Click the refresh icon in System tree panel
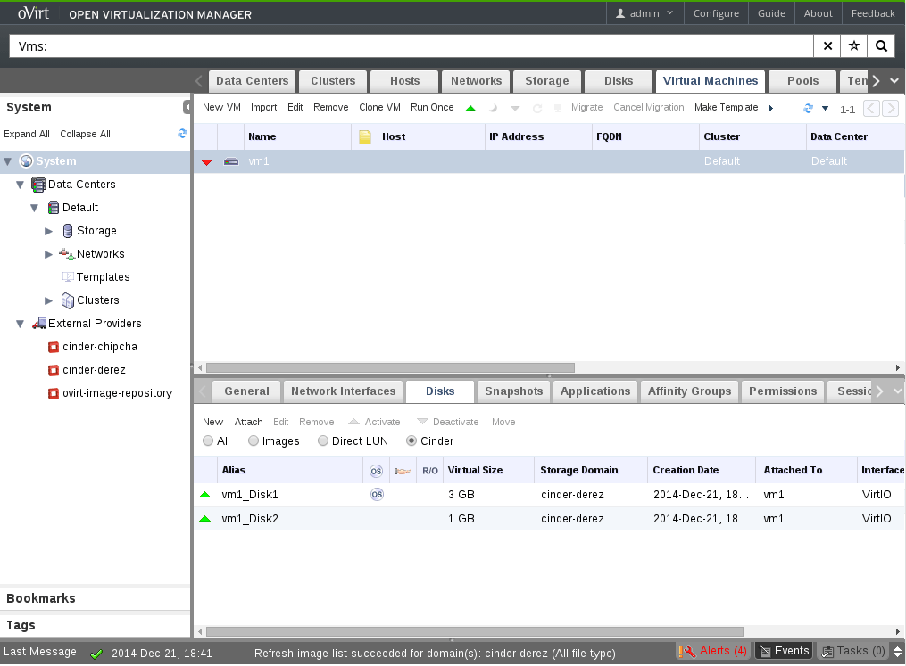The width and height of the screenshot is (906, 666). pyautogui.click(x=182, y=134)
